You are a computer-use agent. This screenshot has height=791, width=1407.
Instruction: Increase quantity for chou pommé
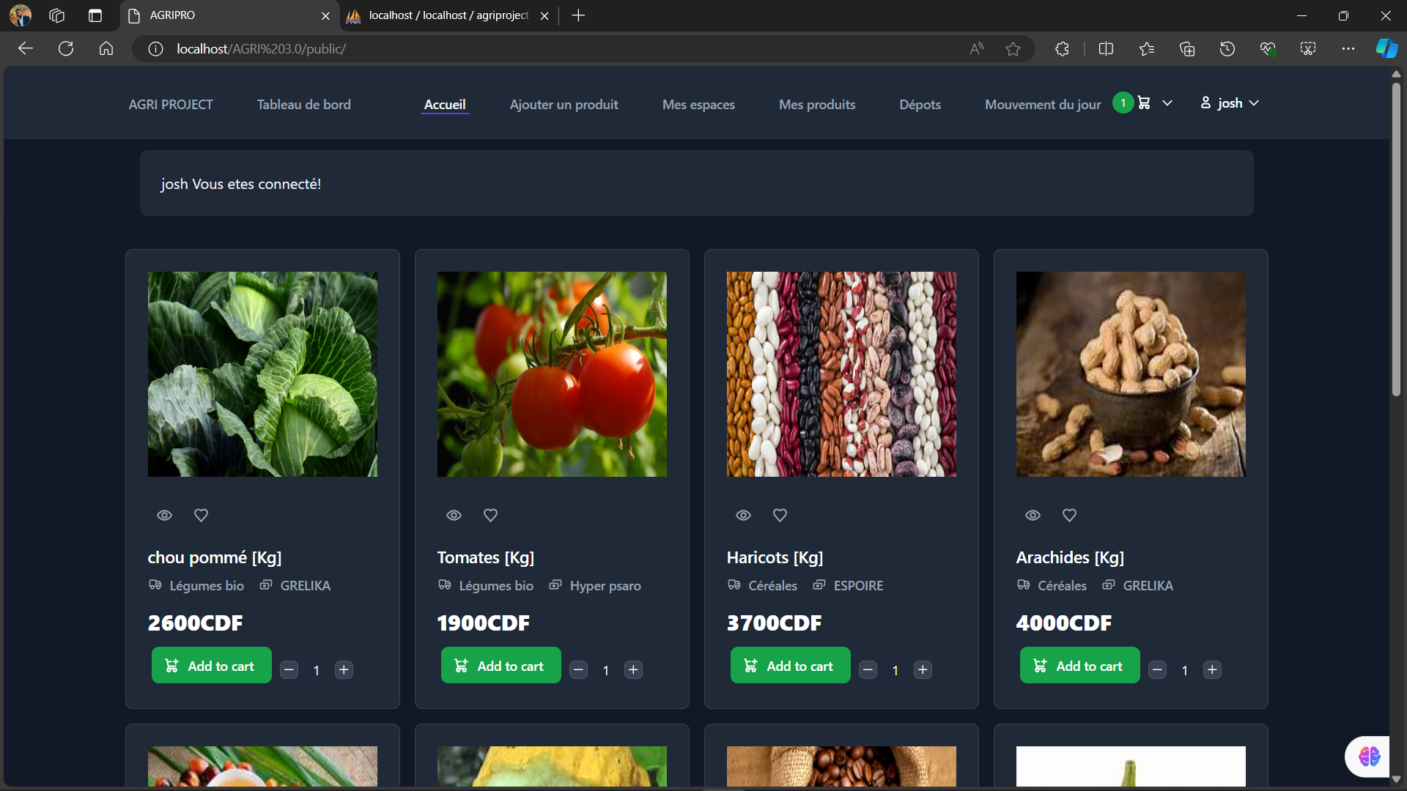pyautogui.click(x=344, y=670)
